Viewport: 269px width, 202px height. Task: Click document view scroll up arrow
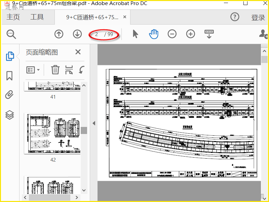(x=264, y=51)
